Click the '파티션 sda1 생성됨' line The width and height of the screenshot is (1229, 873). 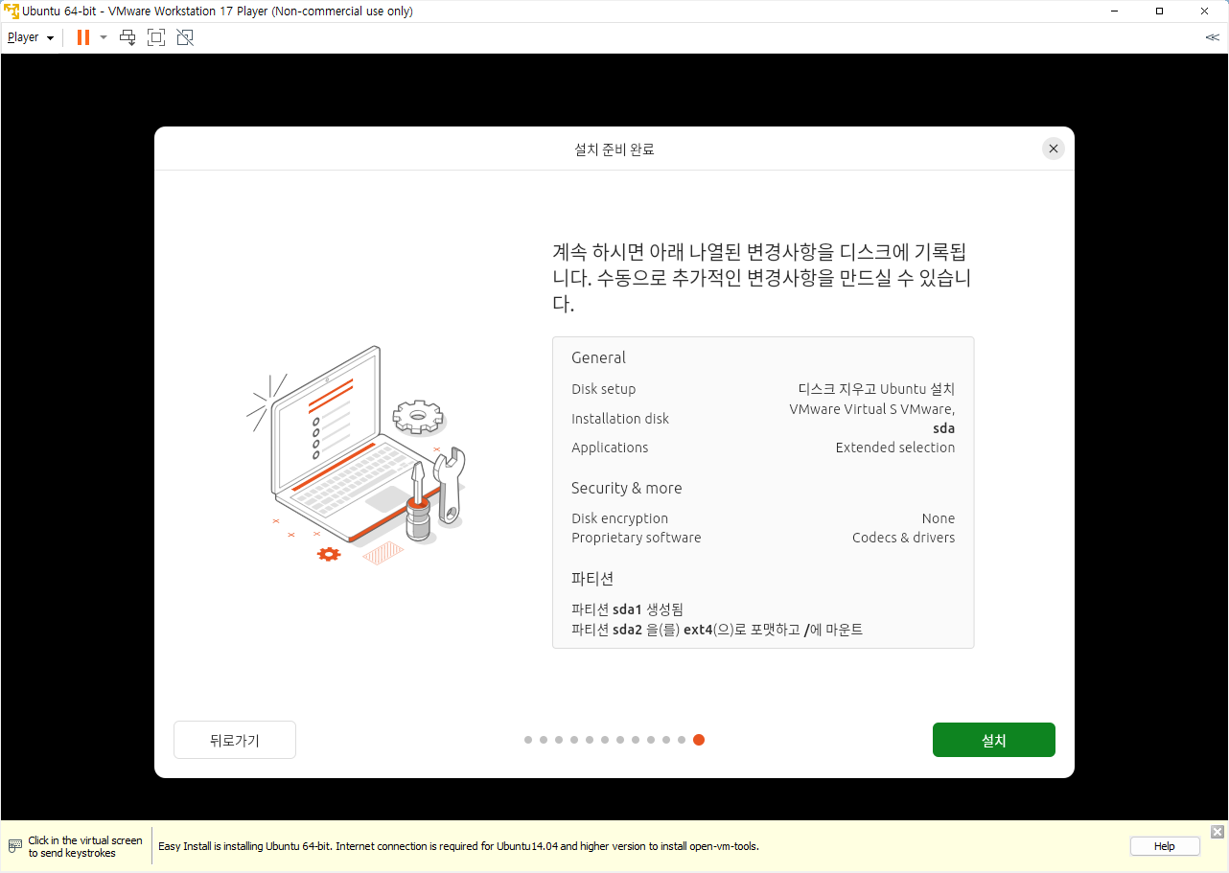627,609
